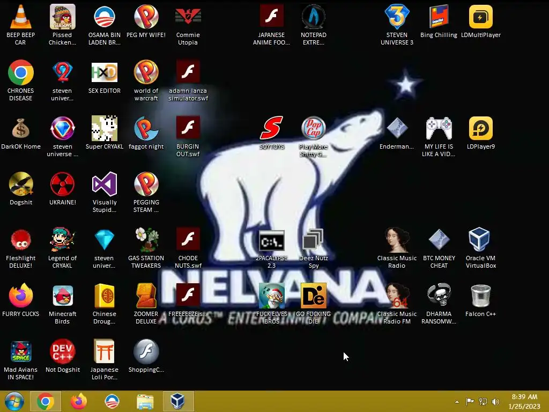Image resolution: width=549 pixels, height=412 pixels.
Task: Open the GAS STATION TWEAKERS flower icon
Action: point(146,240)
